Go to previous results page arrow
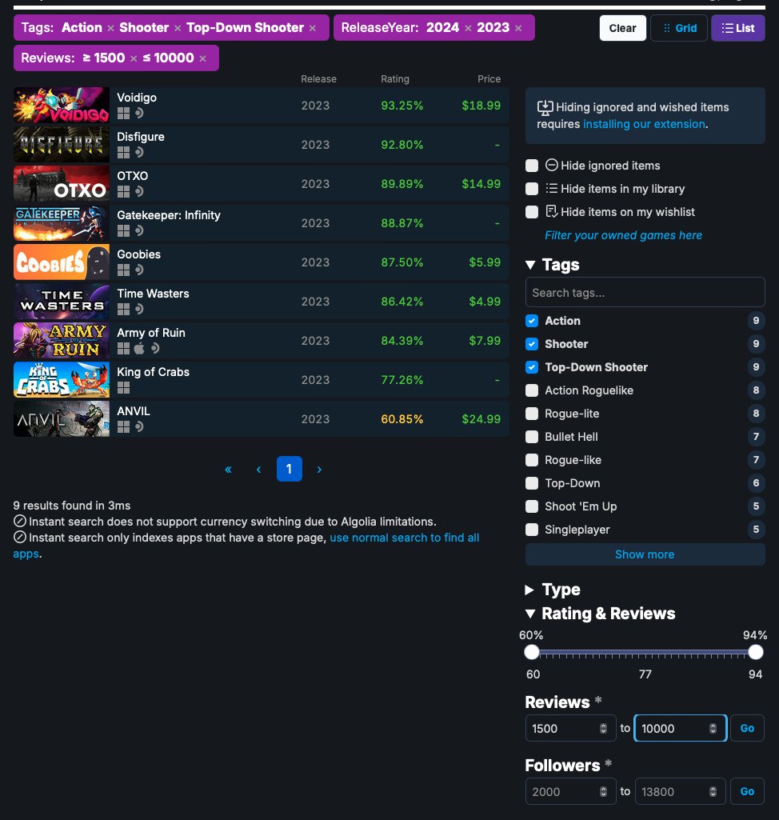 [259, 469]
